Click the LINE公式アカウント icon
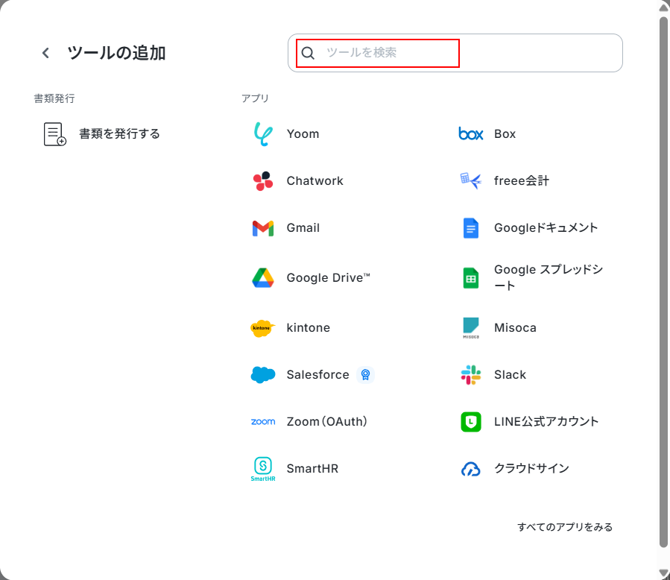Viewport: 670px width, 580px height. 471,422
